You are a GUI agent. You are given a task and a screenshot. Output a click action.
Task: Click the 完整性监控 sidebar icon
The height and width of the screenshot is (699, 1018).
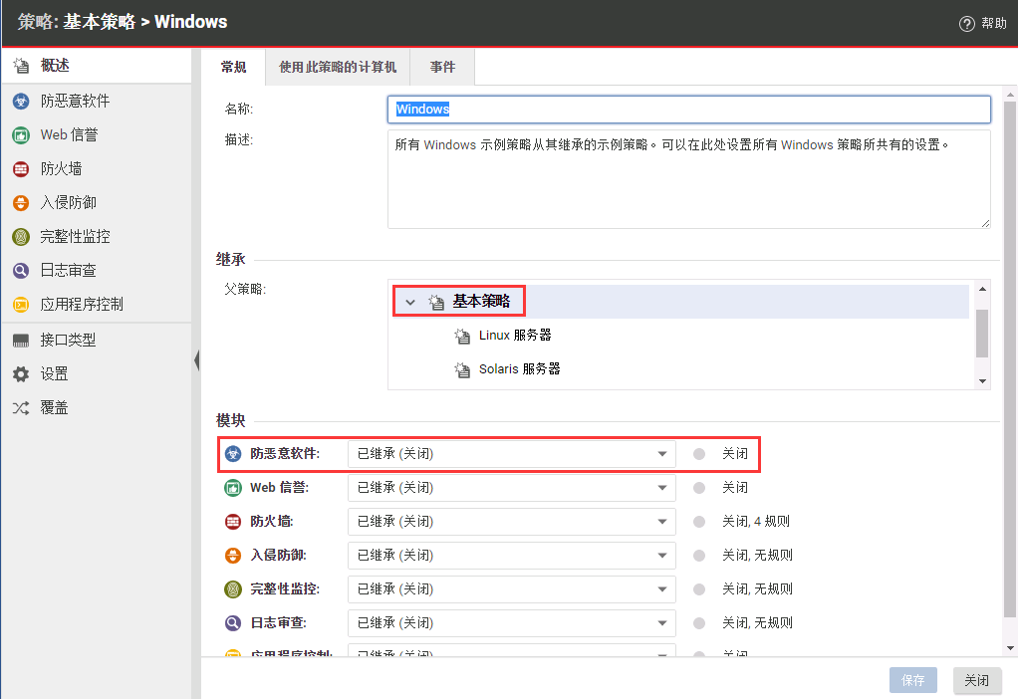click(x=21, y=237)
